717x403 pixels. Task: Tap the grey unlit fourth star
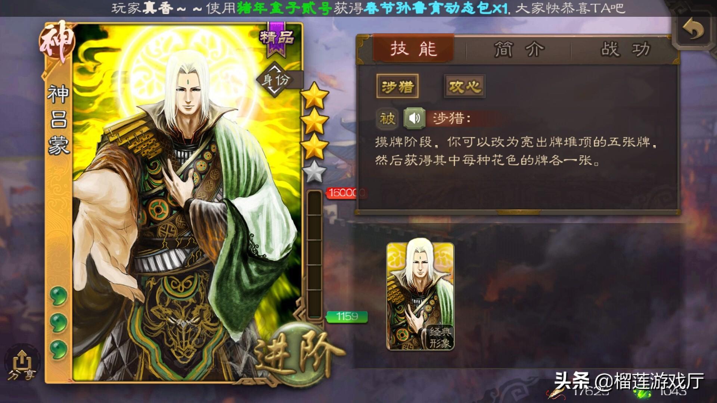[314, 172]
